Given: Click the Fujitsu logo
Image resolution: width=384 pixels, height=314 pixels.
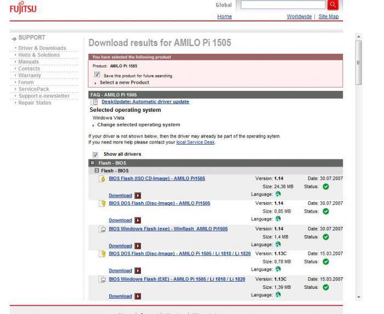Looking at the screenshot, I should pos(23,8).
